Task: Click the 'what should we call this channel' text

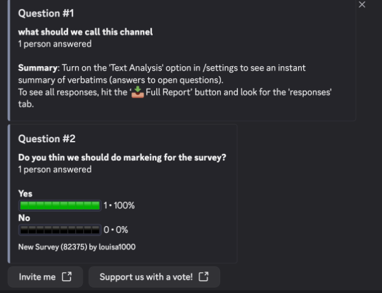Action: [x=85, y=32]
